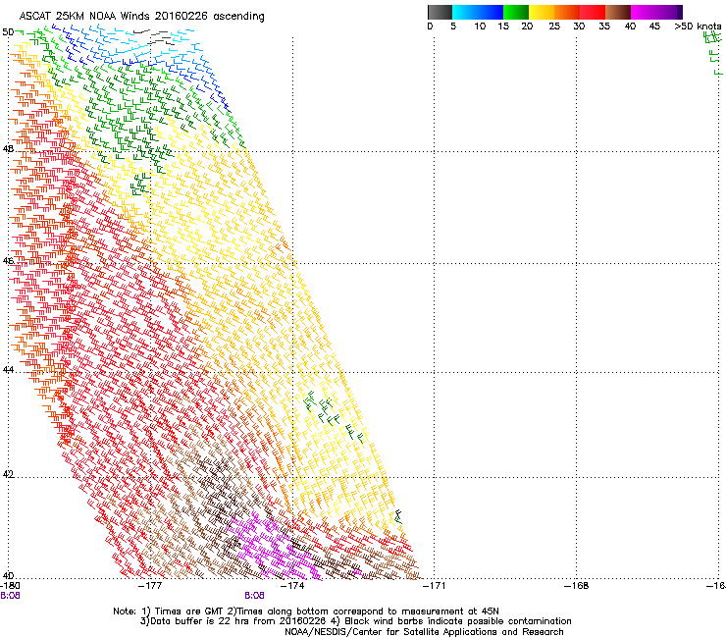Select the '20' legend scale label
Image resolution: width=726 pixels, height=638 pixels.
[527, 27]
